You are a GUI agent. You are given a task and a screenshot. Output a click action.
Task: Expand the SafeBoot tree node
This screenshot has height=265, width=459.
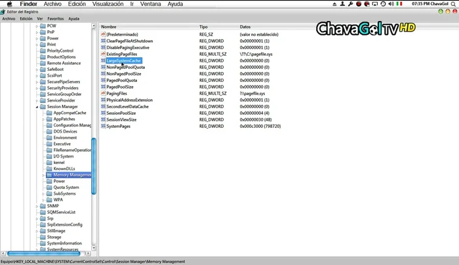coord(37,70)
